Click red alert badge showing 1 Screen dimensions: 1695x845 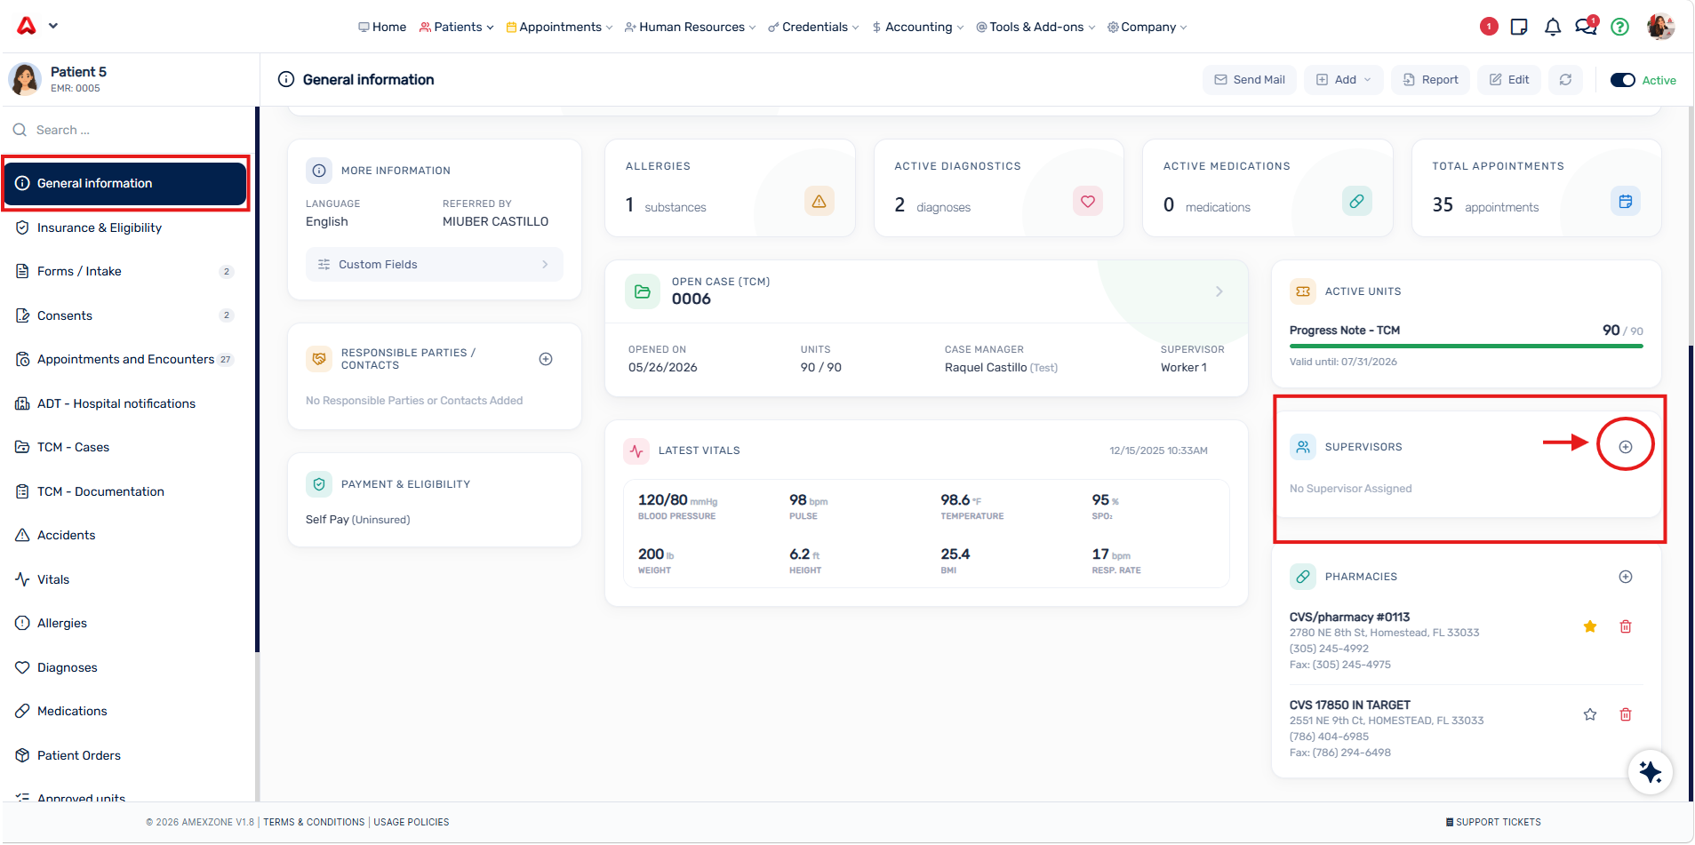1489,27
